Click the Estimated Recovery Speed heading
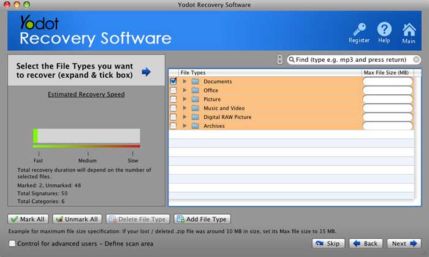This screenshot has width=429, height=257. point(86,94)
